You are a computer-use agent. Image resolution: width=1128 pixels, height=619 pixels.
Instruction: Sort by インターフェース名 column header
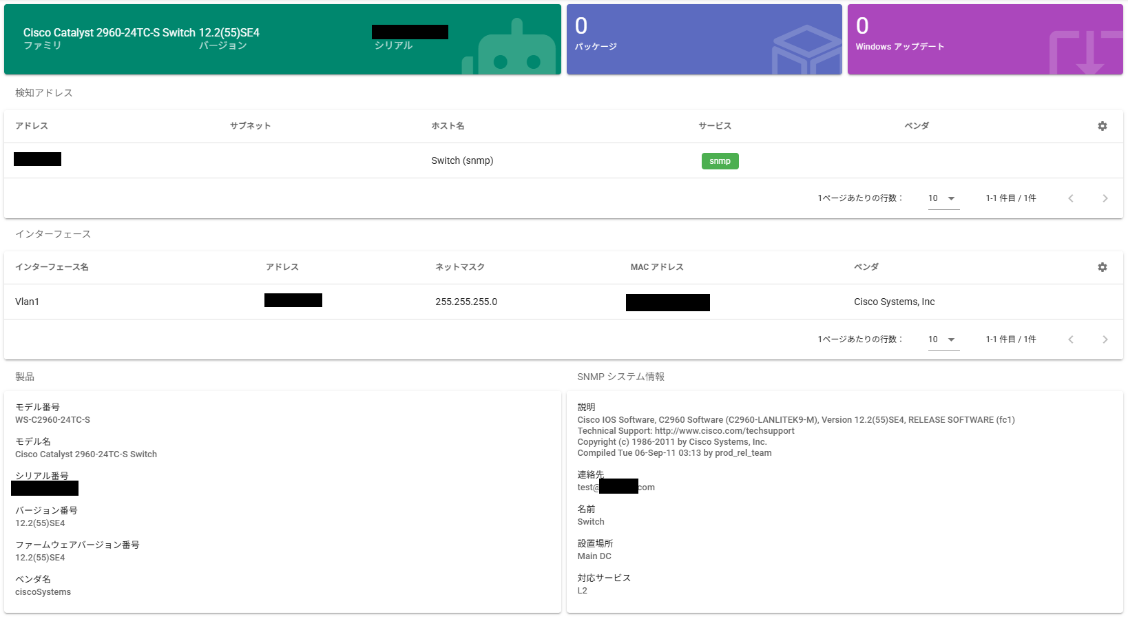(x=52, y=267)
